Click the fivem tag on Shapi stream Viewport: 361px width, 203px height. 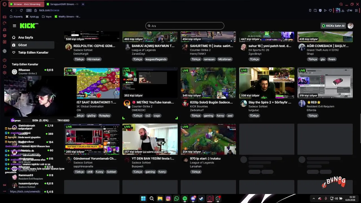[332, 59]
